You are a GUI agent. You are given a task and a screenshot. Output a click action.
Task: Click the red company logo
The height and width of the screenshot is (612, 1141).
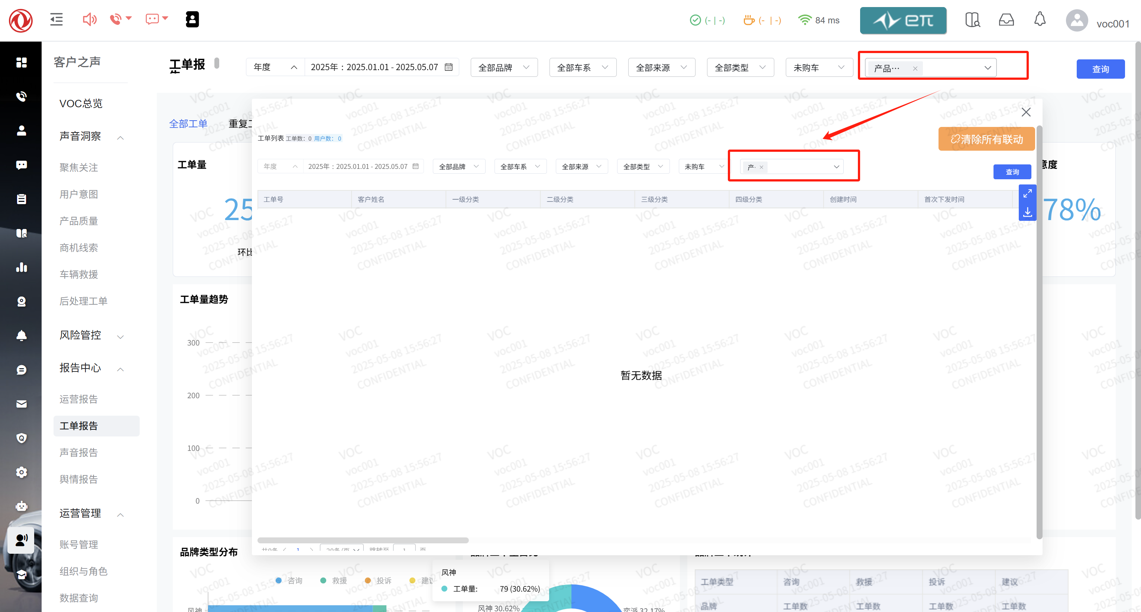coord(21,20)
